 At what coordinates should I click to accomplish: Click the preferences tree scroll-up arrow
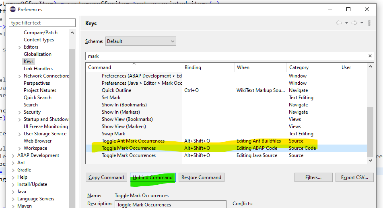point(72,33)
